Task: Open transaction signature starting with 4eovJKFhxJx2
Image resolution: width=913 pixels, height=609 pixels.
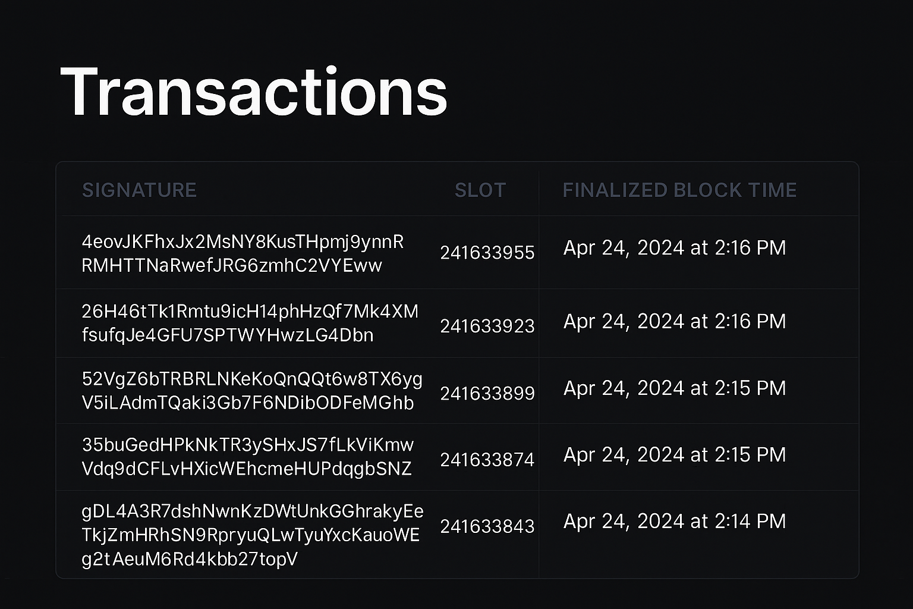Action: [243, 243]
